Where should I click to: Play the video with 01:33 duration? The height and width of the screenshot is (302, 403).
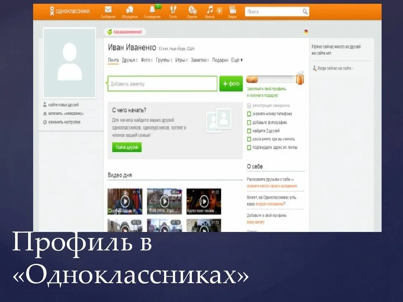[x=125, y=201]
